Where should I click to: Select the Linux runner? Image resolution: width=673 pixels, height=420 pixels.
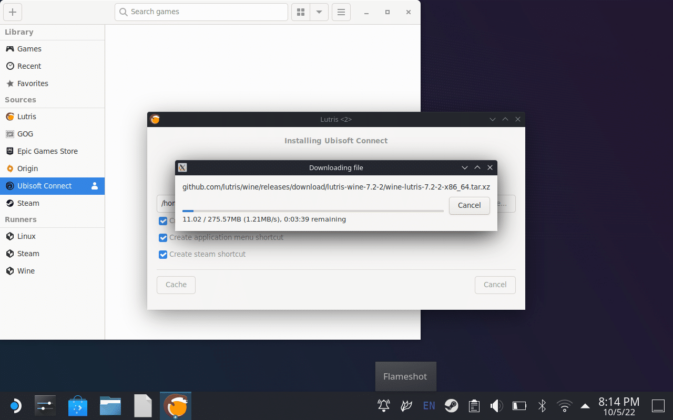(52, 236)
